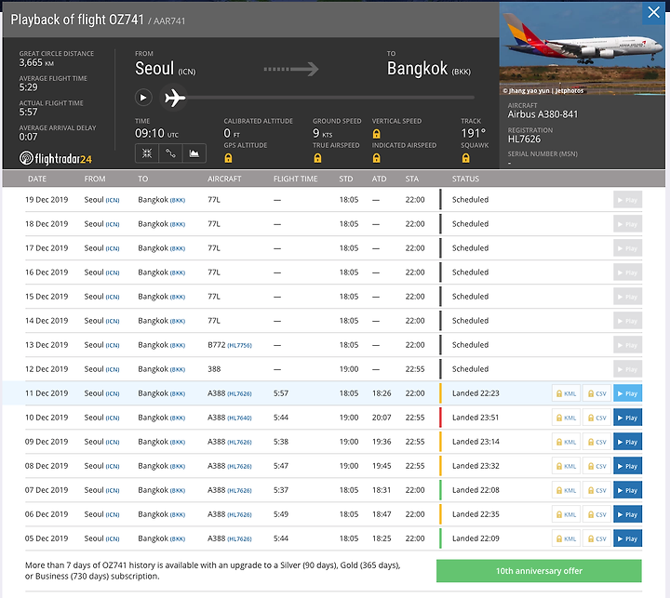This screenshot has height=598, width=670.
Task: Click the locked GPS altitude icon
Action: (x=229, y=158)
